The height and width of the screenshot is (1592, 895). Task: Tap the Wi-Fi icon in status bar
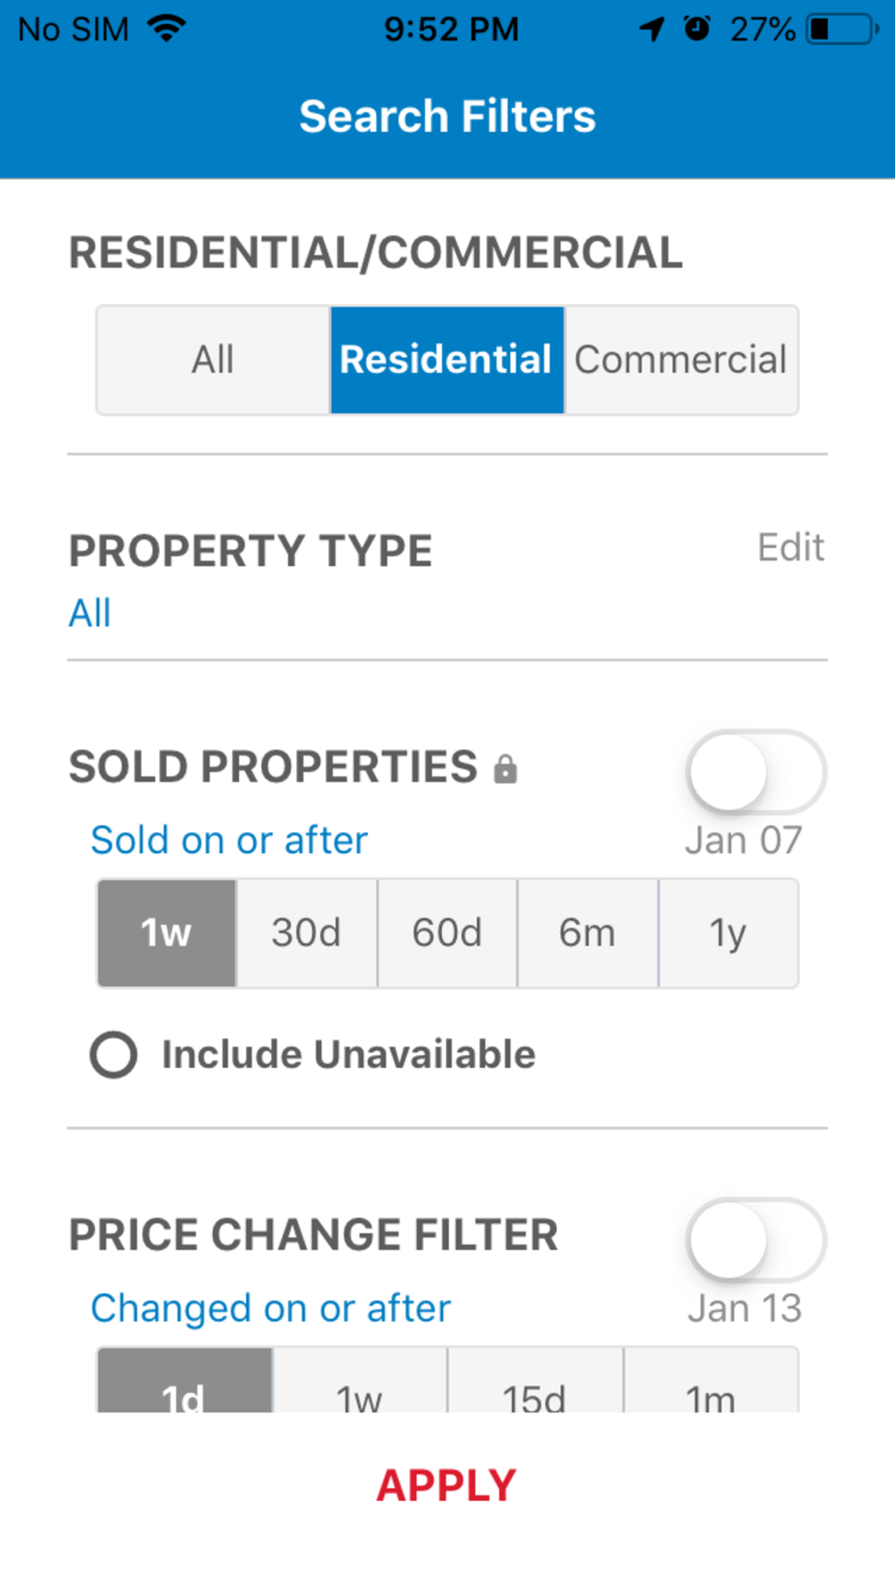click(x=166, y=29)
